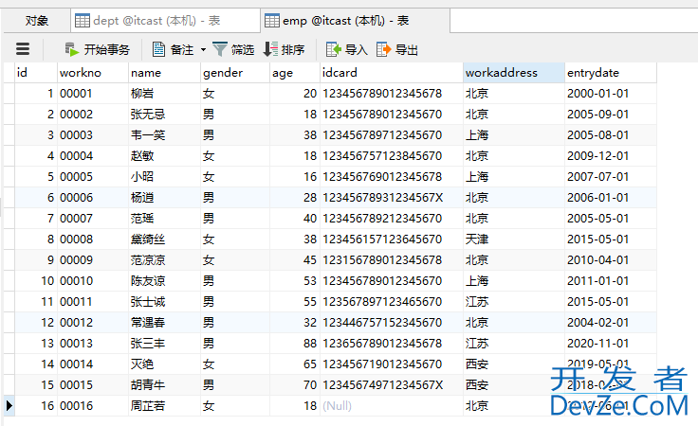
Task: Click the 排序 button label
Action: (x=293, y=50)
